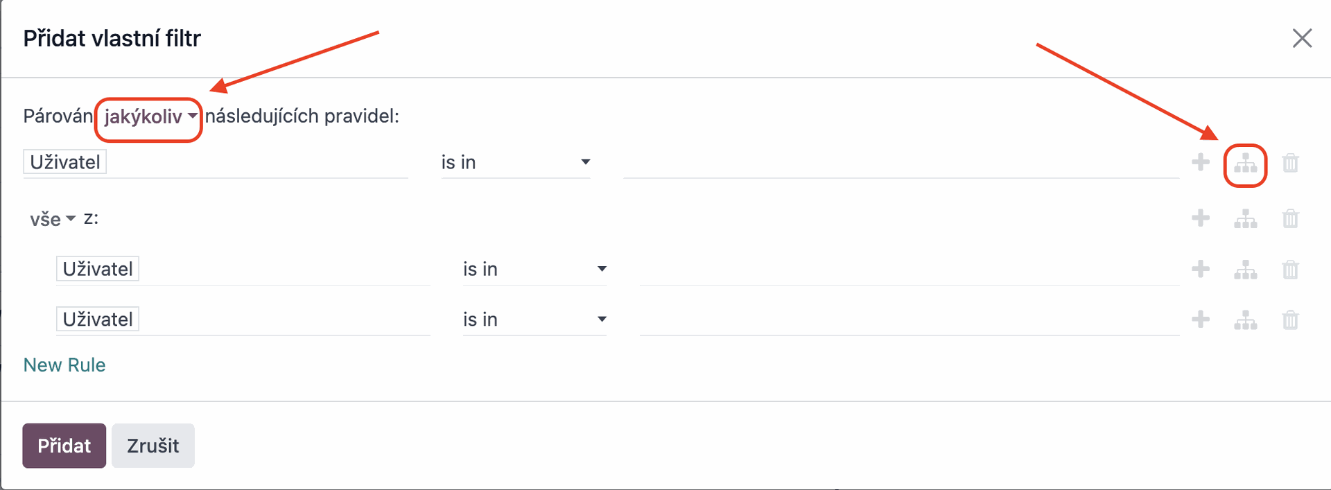Screen dimensions: 1331x490
Task: Add a rule after the second Uživatel row
Action: (x=1201, y=269)
